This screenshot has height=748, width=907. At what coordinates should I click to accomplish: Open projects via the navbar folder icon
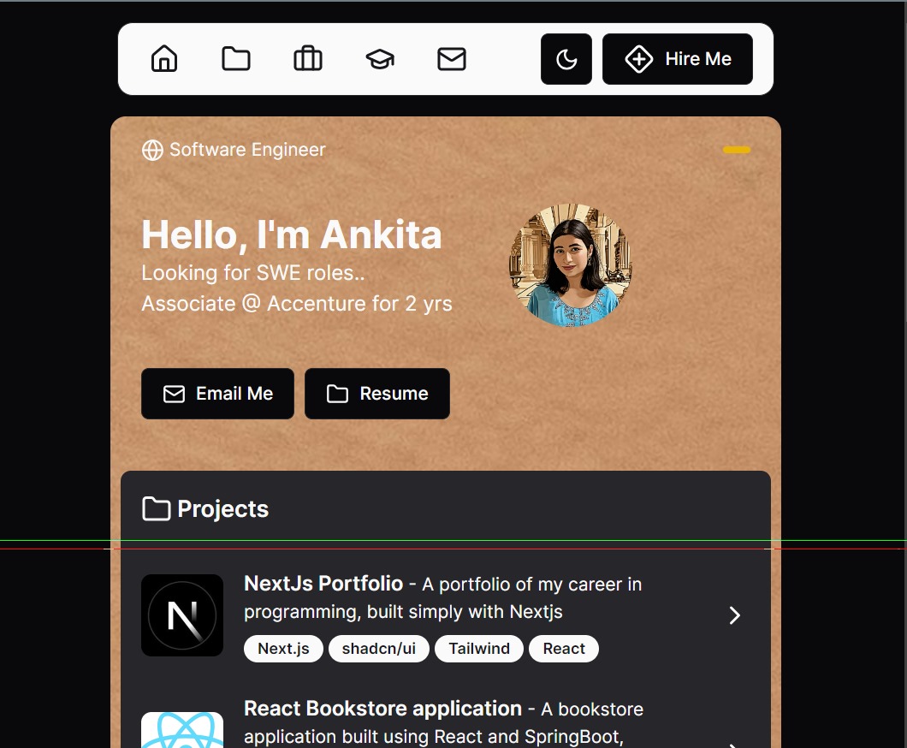(x=235, y=58)
